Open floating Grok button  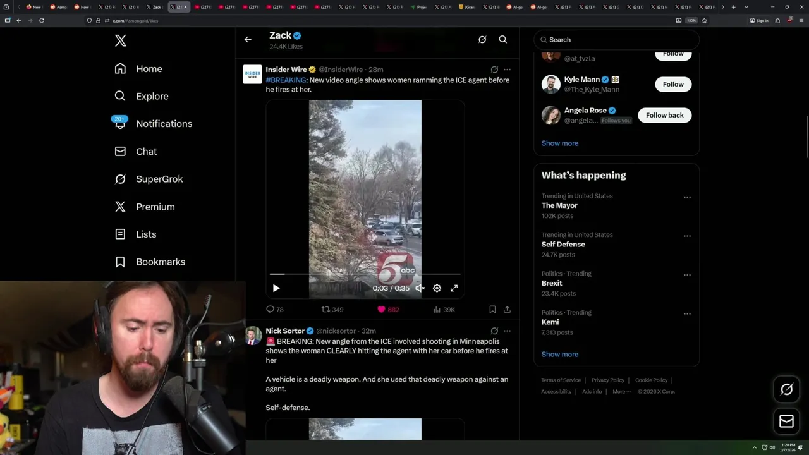point(787,390)
